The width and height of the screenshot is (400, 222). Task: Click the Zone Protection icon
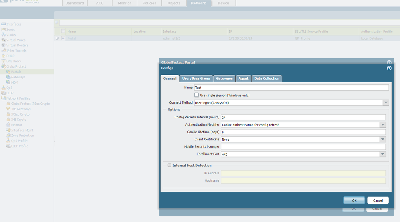8,136
